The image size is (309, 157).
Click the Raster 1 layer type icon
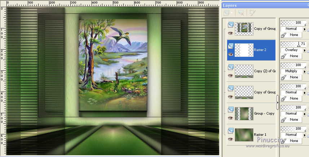click(x=230, y=131)
